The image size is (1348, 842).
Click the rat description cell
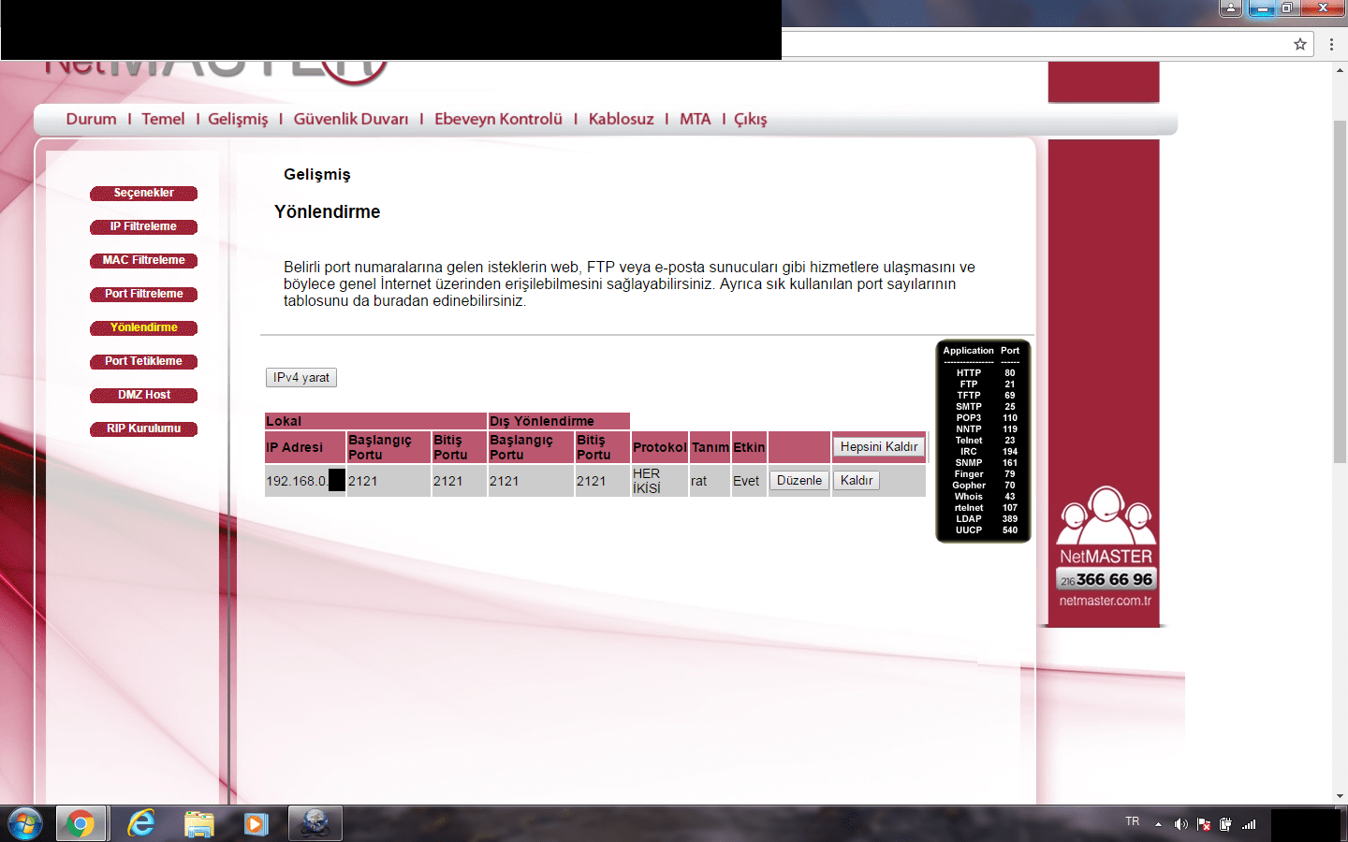click(710, 481)
